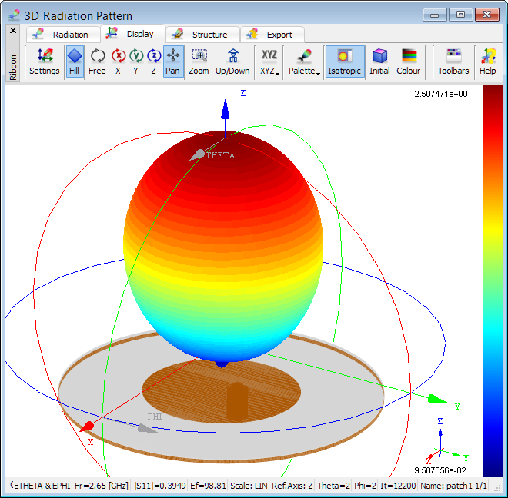
Task: Toggle Fill surface rendering
Action: [x=74, y=61]
